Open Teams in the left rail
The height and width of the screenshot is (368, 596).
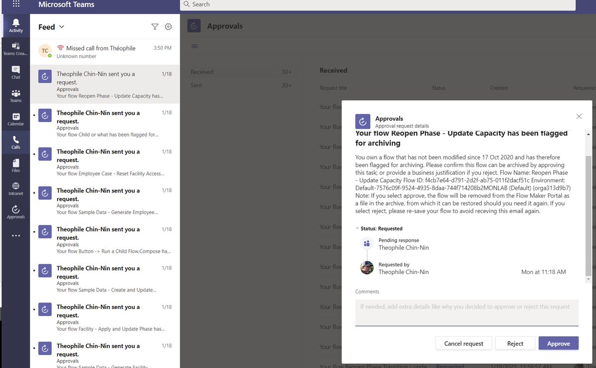coord(16,96)
